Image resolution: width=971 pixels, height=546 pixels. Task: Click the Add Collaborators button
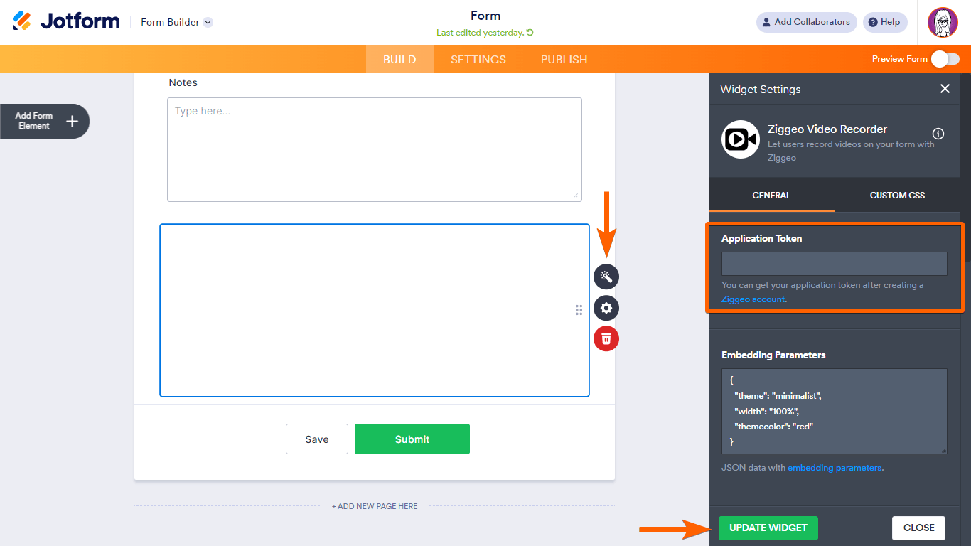[x=806, y=22]
